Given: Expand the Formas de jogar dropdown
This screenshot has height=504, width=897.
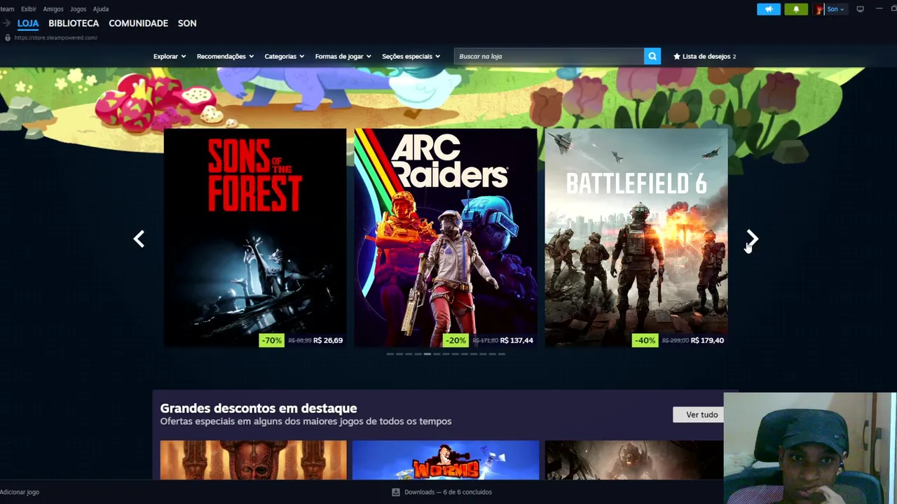Looking at the screenshot, I should tap(343, 56).
